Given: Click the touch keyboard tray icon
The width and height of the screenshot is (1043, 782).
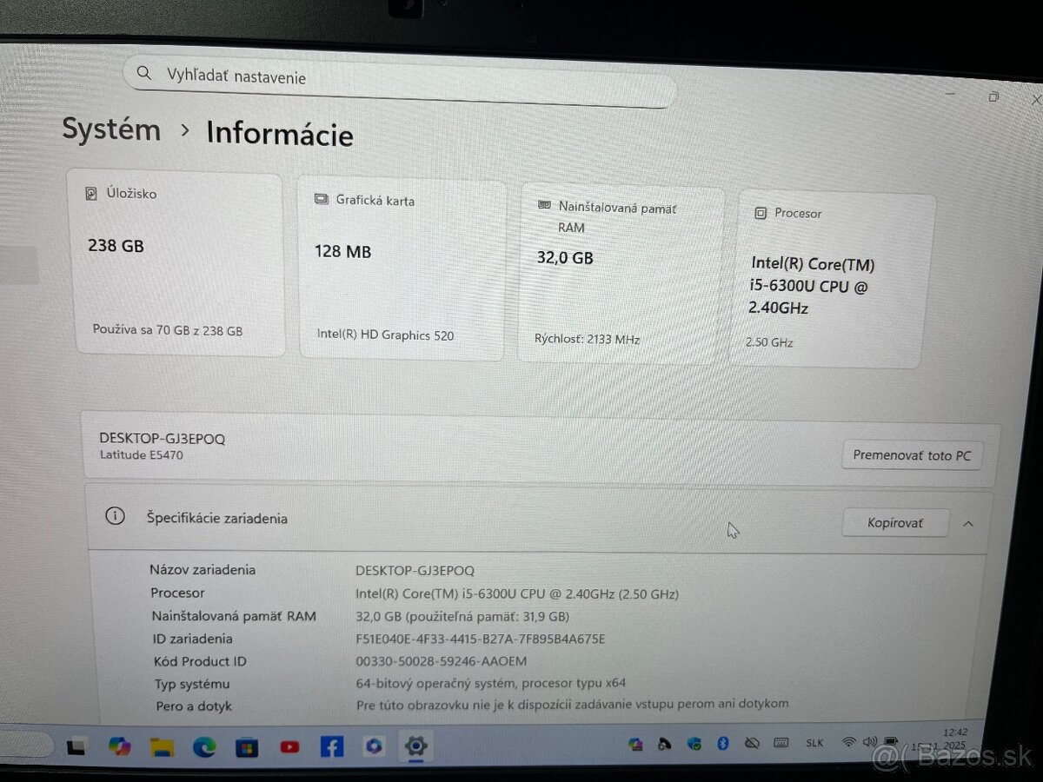Looking at the screenshot, I should (779, 743).
